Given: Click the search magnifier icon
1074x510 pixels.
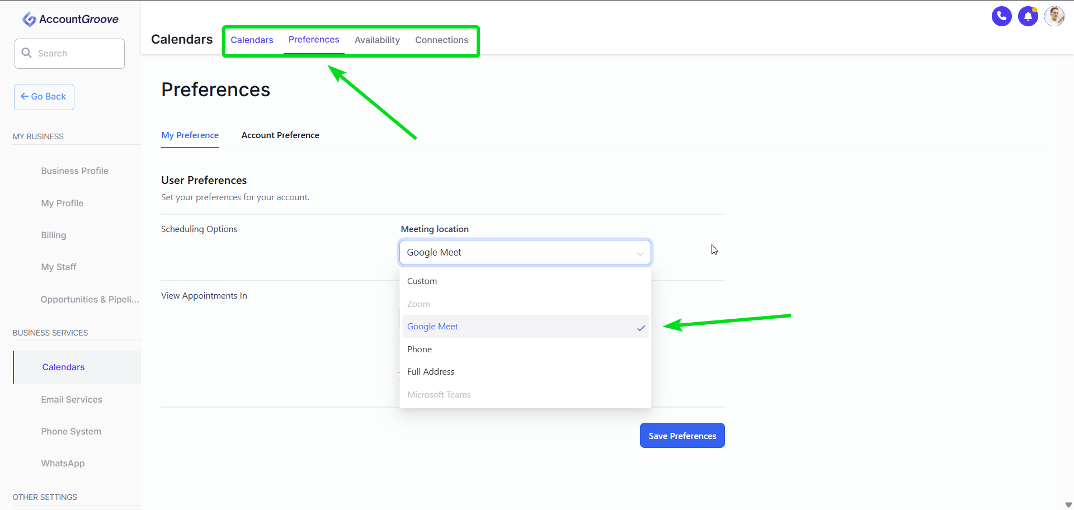Looking at the screenshot, I should pos(26,53).
